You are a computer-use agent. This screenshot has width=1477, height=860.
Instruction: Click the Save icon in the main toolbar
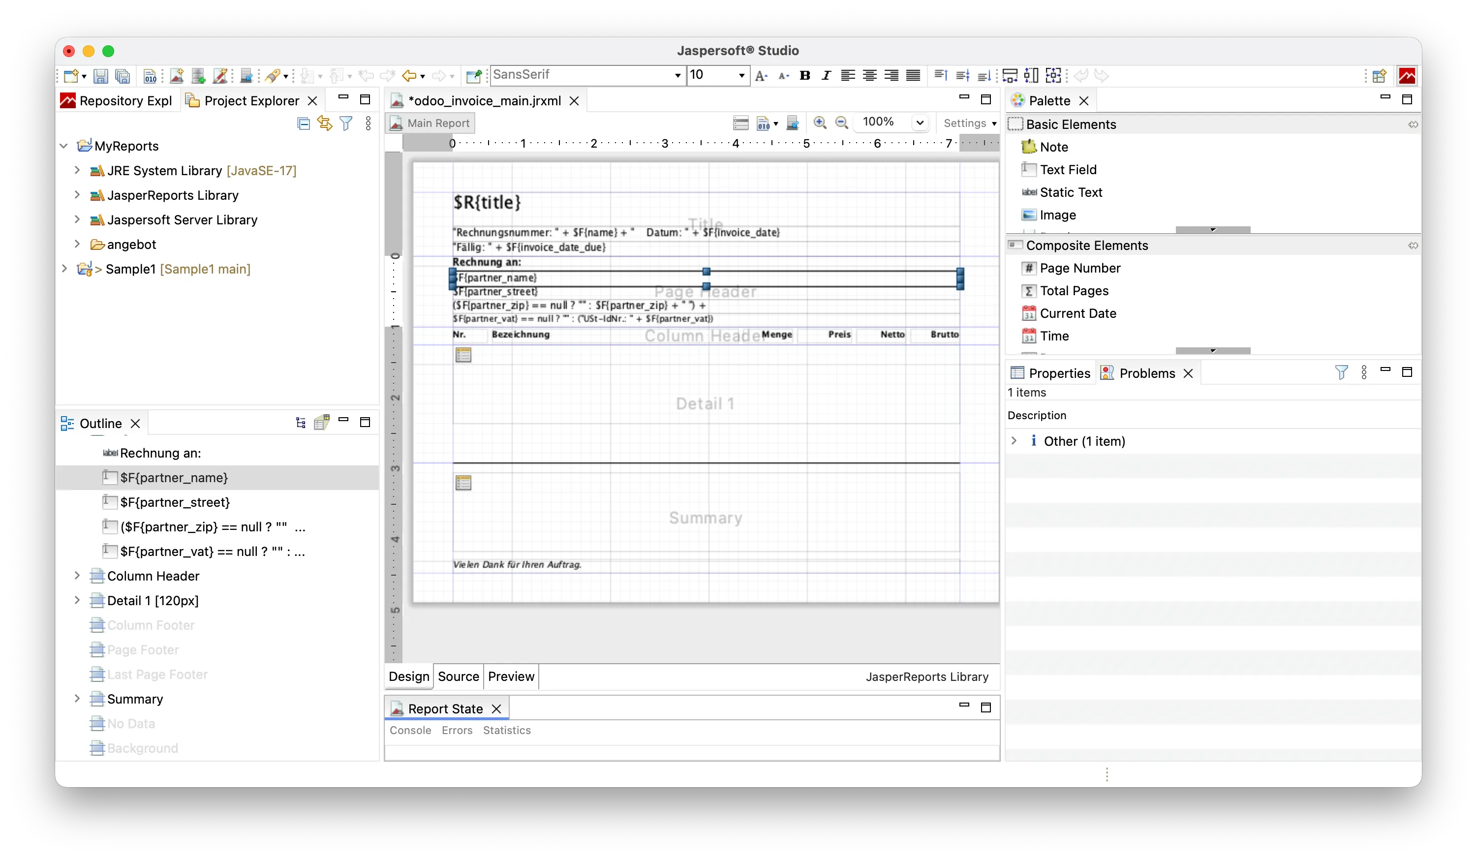(100, 76)
